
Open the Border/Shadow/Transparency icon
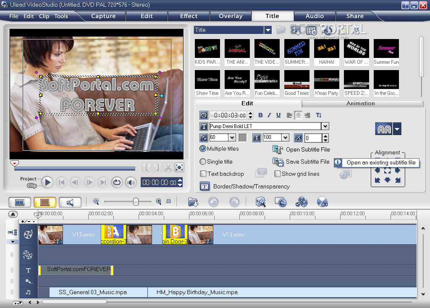[x=205, y=186]
